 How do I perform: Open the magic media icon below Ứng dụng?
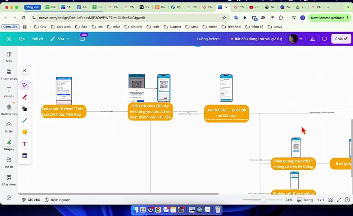point(9,197)
